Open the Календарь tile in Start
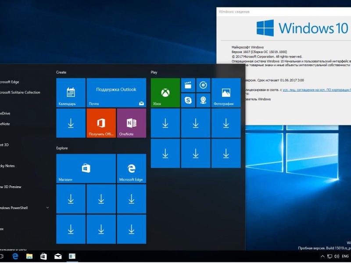The image size is (351, 263). click(x=71, y=92)
